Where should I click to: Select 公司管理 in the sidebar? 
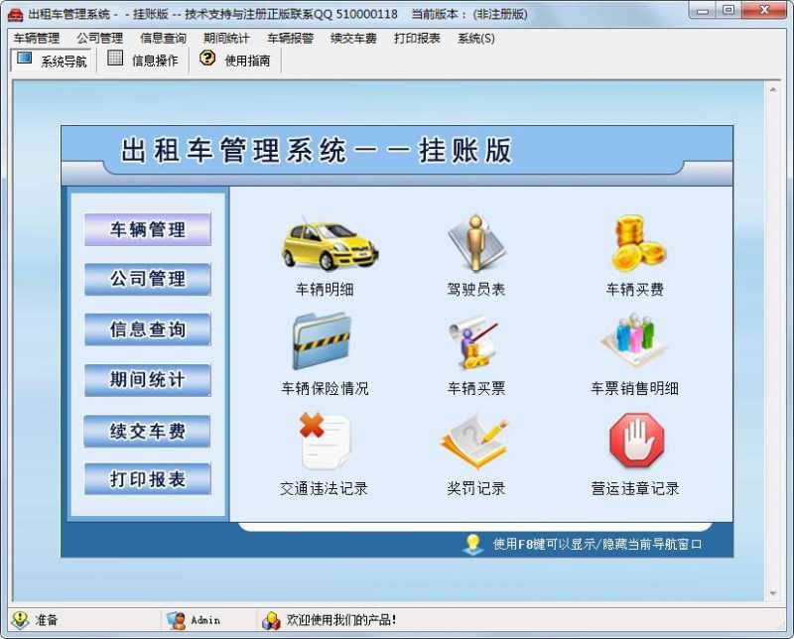coord(147,278)
